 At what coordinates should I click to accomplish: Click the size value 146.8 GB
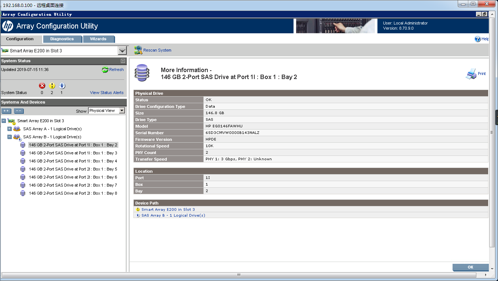pos(215,113)
